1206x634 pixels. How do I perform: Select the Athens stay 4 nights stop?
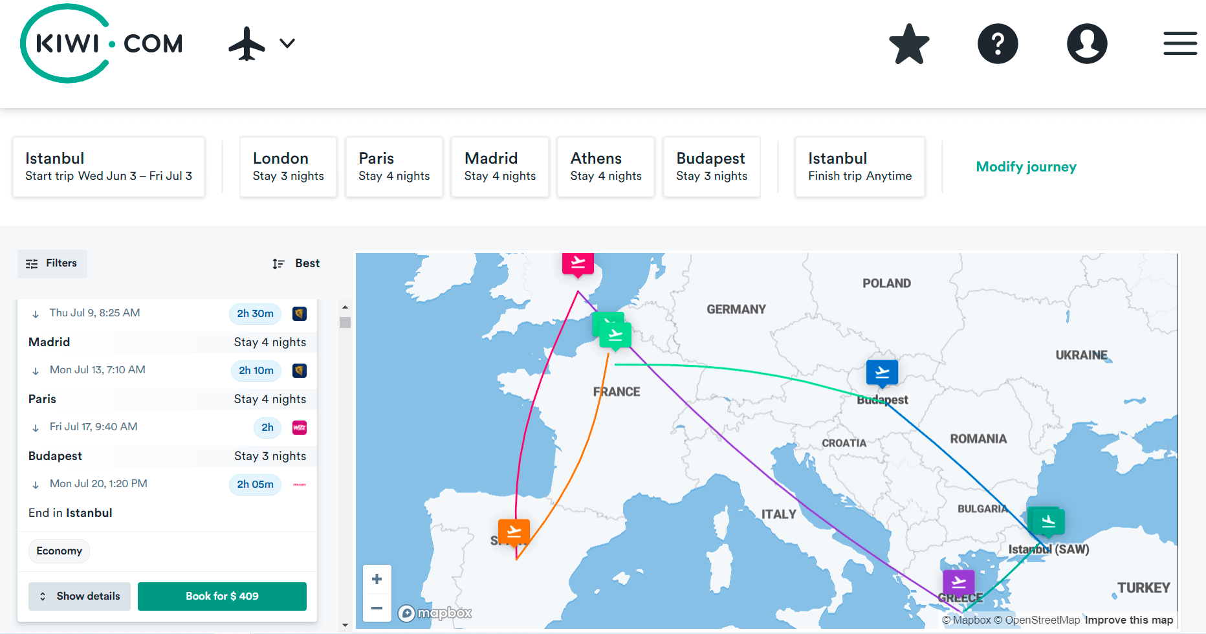606,167
